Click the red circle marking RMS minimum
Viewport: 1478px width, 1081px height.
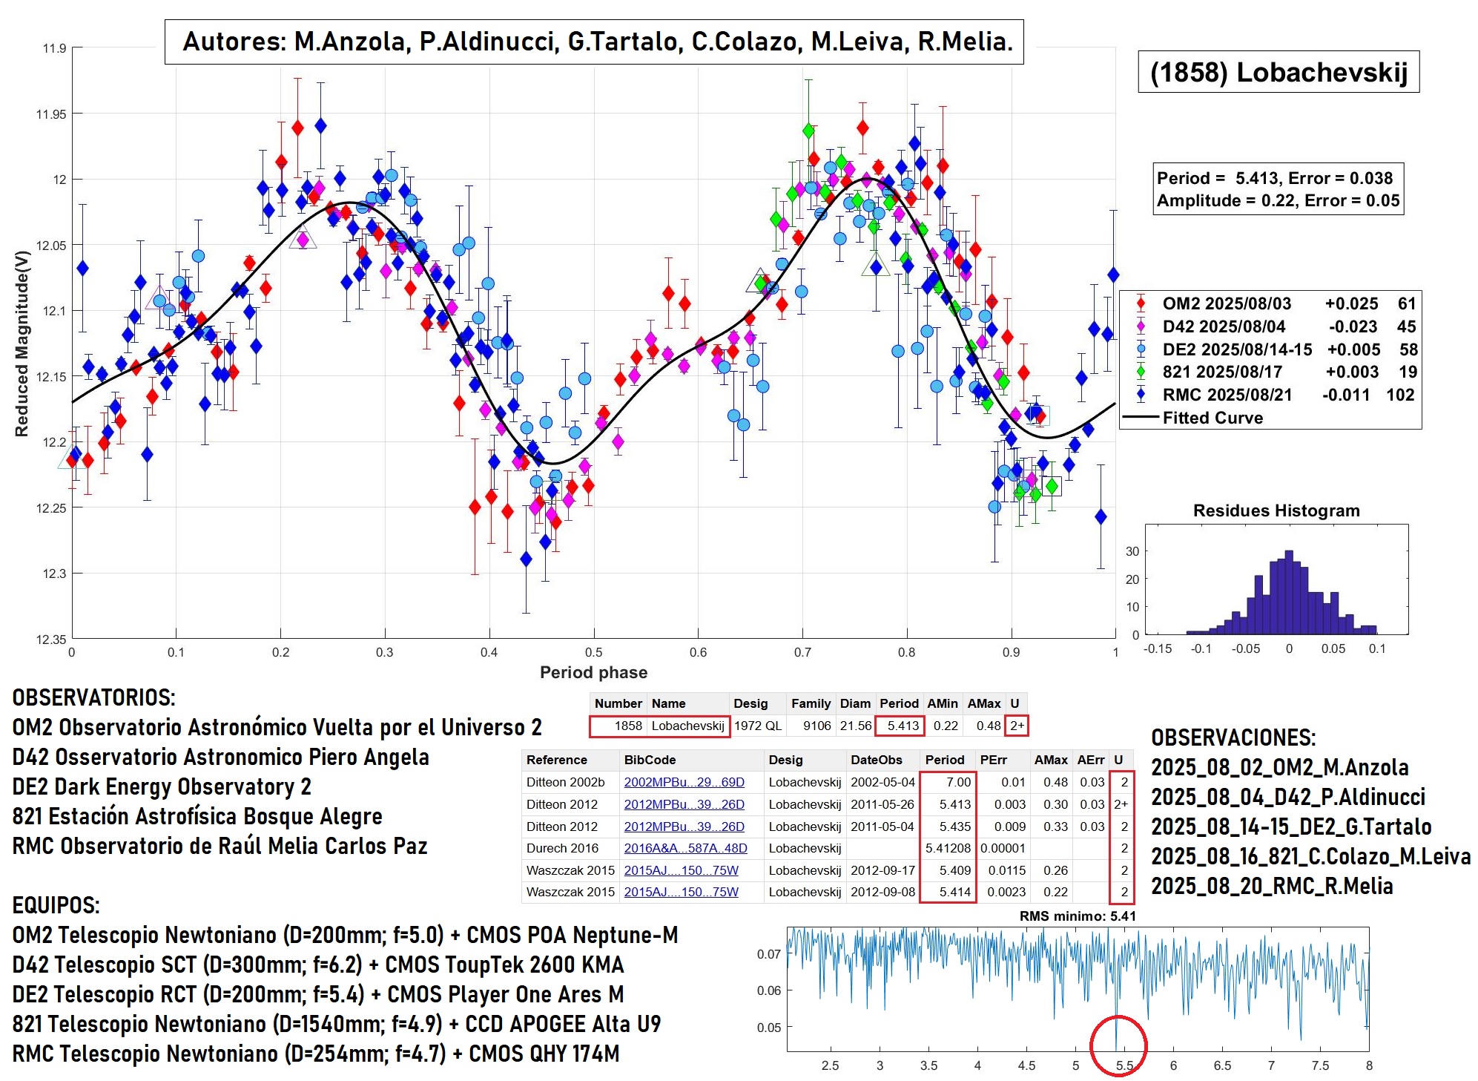[x=1118, y=1045]
